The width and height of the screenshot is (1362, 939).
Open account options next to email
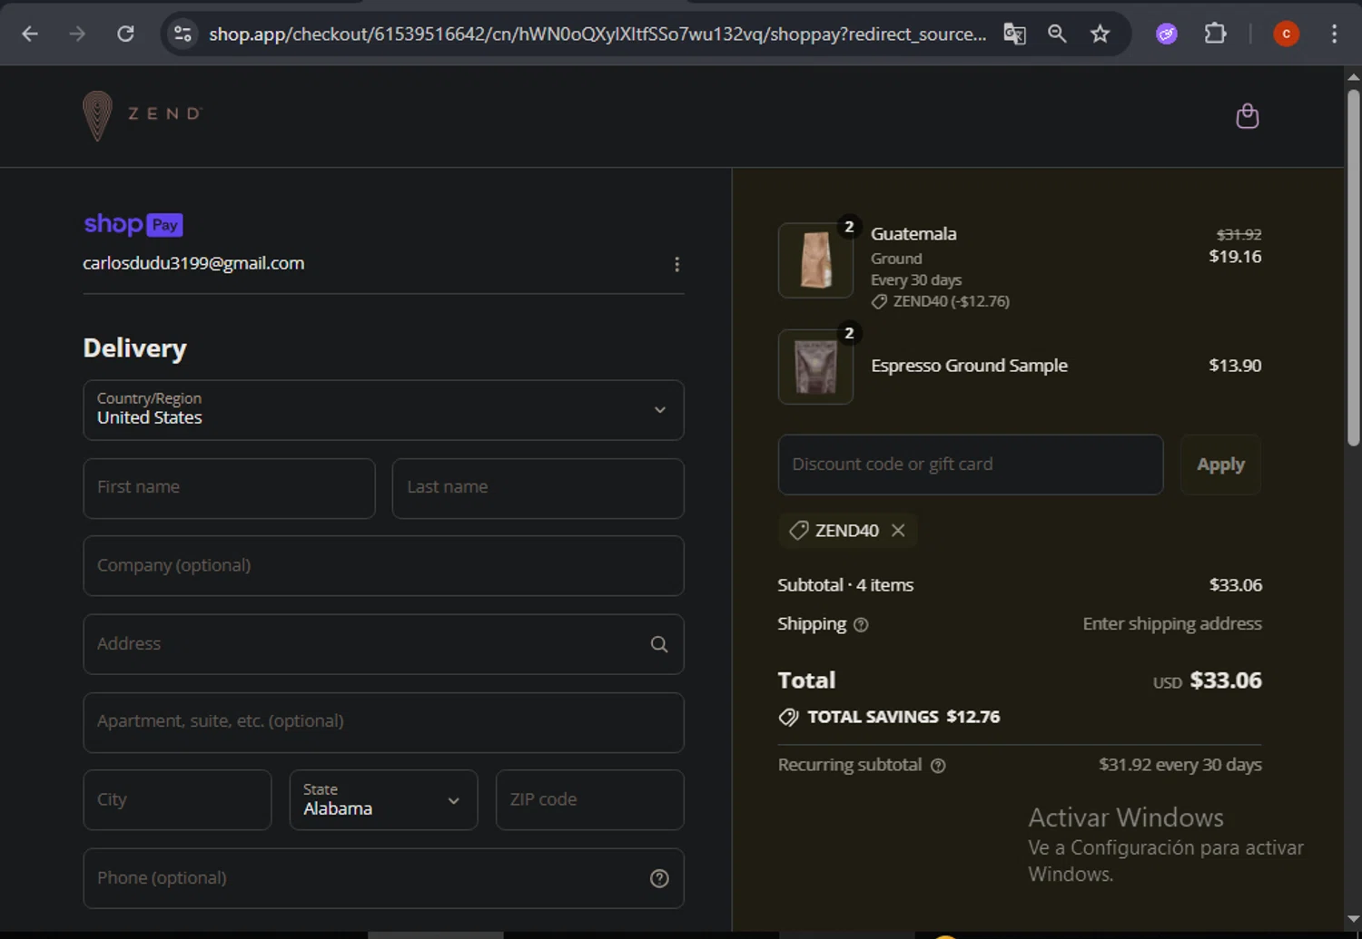(676, 264)
